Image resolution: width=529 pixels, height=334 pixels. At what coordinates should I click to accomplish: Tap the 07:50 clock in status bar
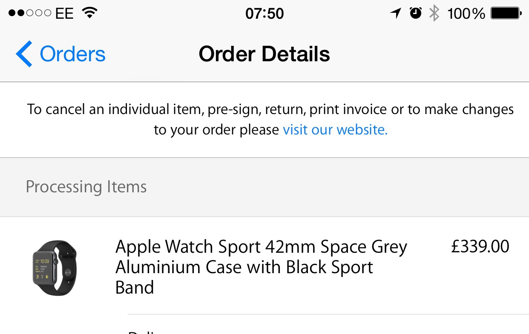264,14
